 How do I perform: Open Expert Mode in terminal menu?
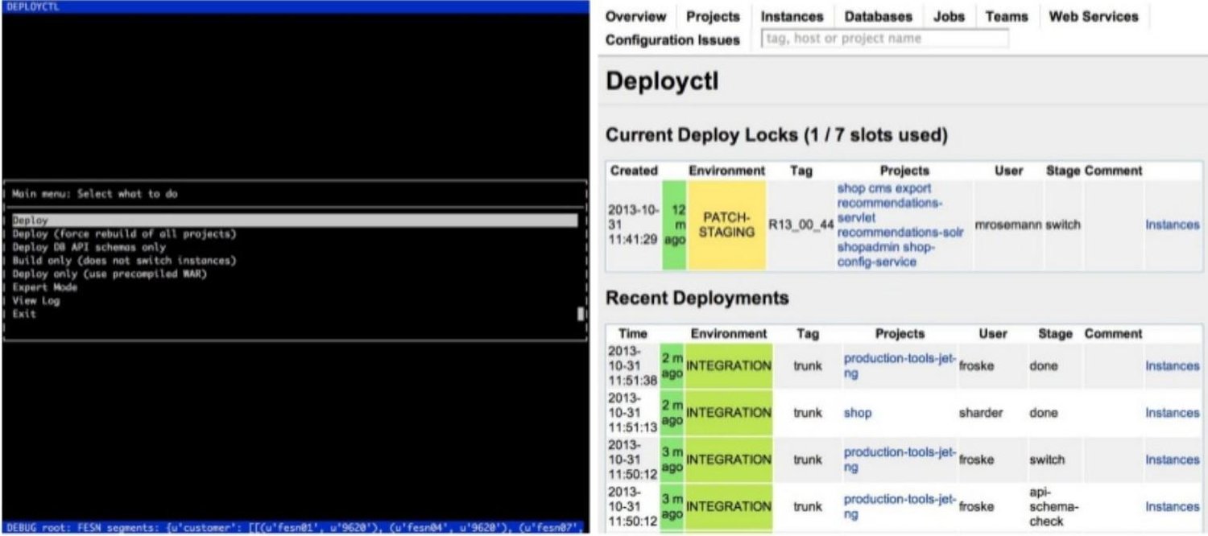(45, 287)
